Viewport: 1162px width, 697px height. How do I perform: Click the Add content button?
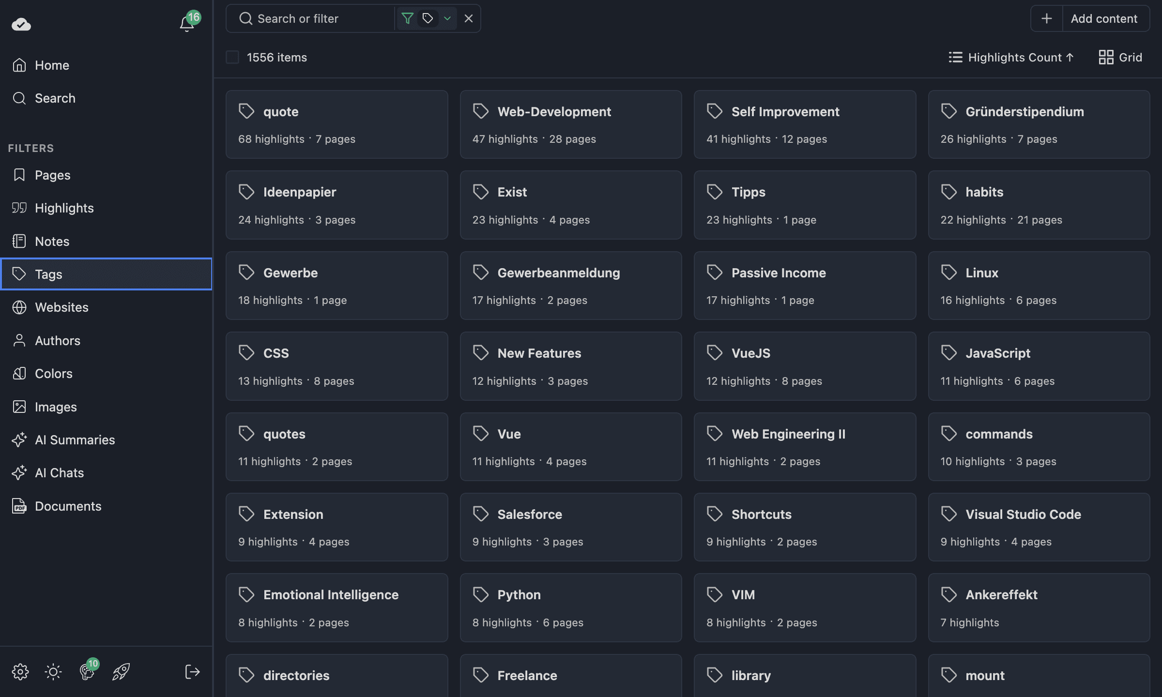[x=1105, y=18]
